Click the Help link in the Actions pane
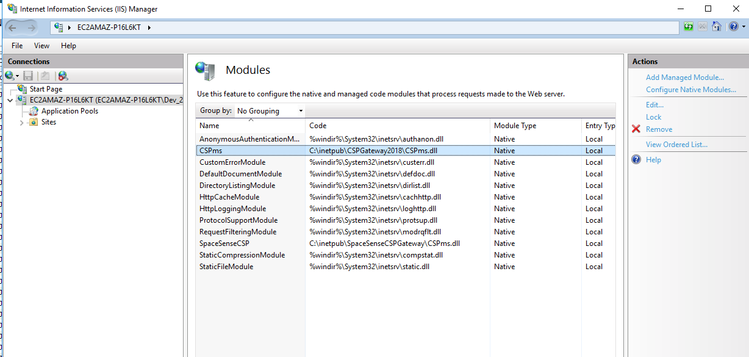The height and width of the screenshot is (357, 749). point(653,160)
